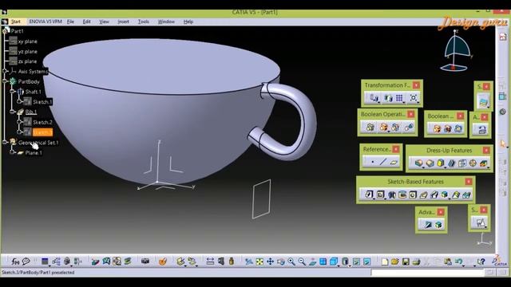Toggle the Hide/Show icon
The image size is (511, 287).
[x=356, y=261]
